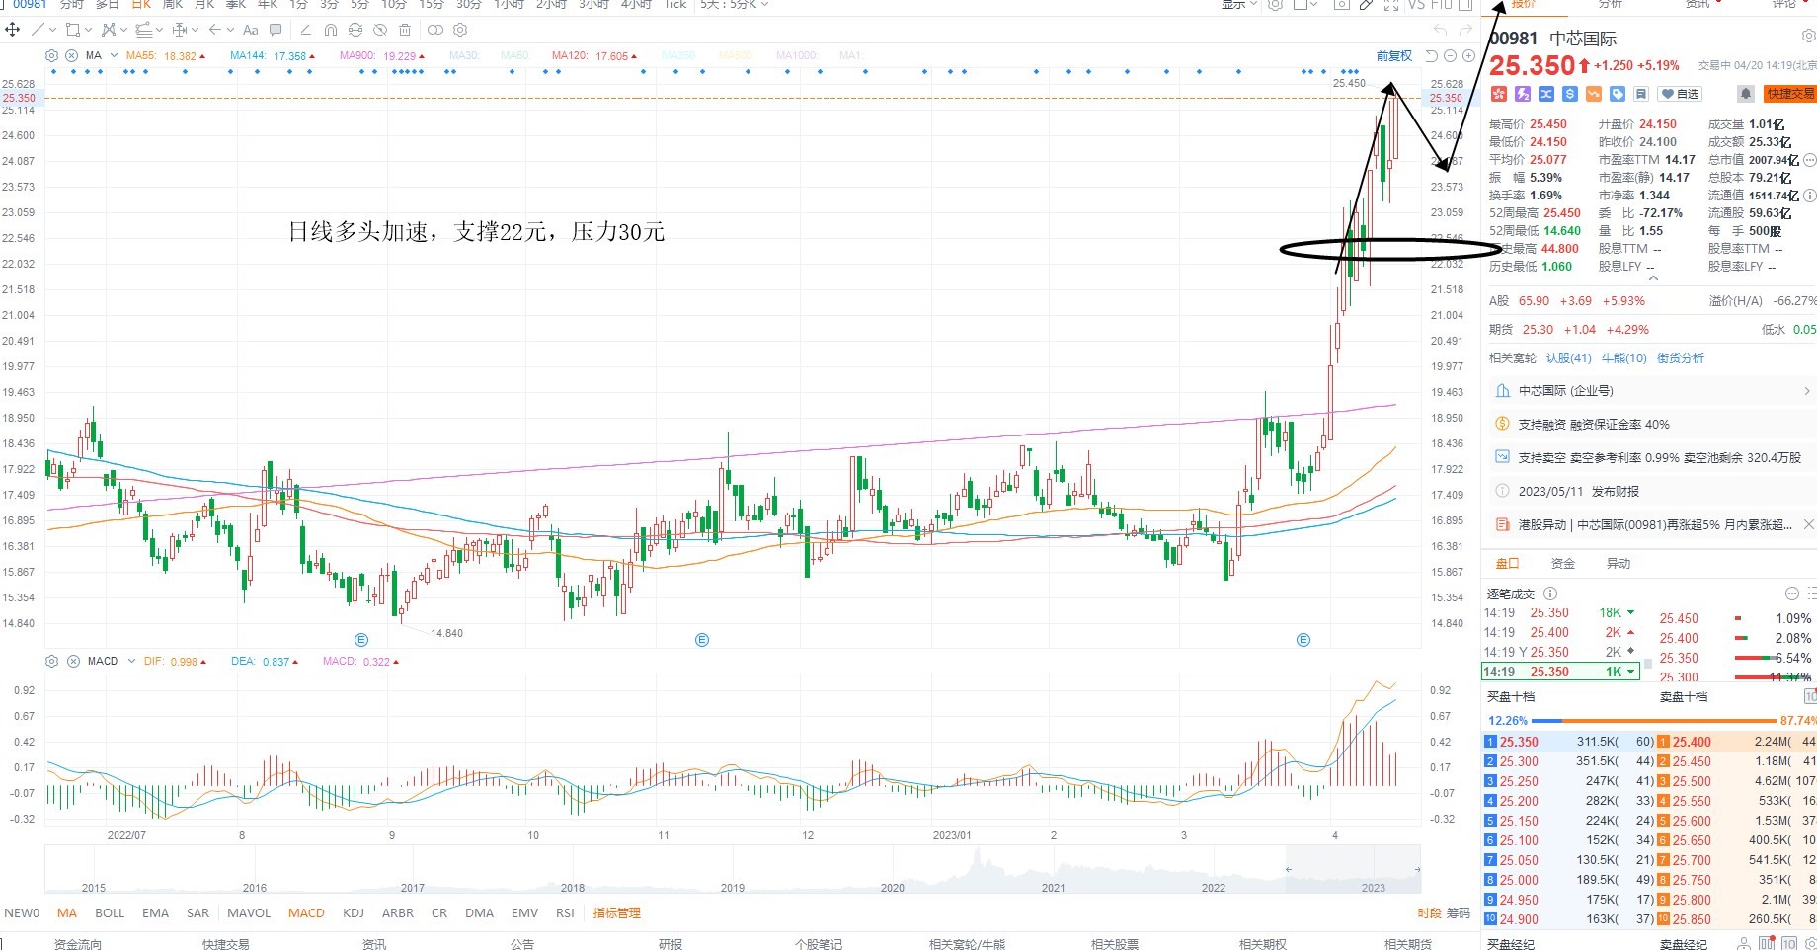The image size is (1817, 950).
Task: Zoom out chart with minus button
Action: coord(1450,55)
